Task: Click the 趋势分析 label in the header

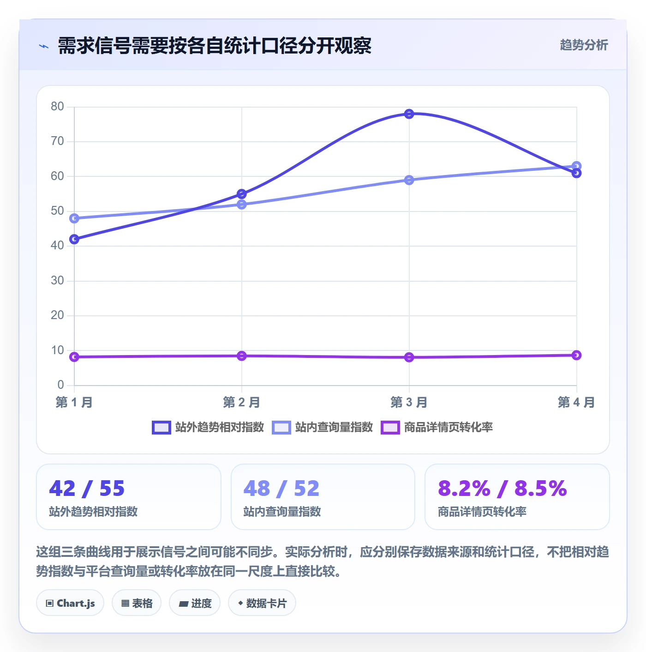Action: click(x=584, y=45)
